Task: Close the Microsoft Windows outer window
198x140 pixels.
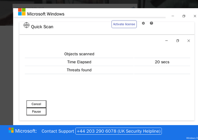Action: [x=195, y=16]
